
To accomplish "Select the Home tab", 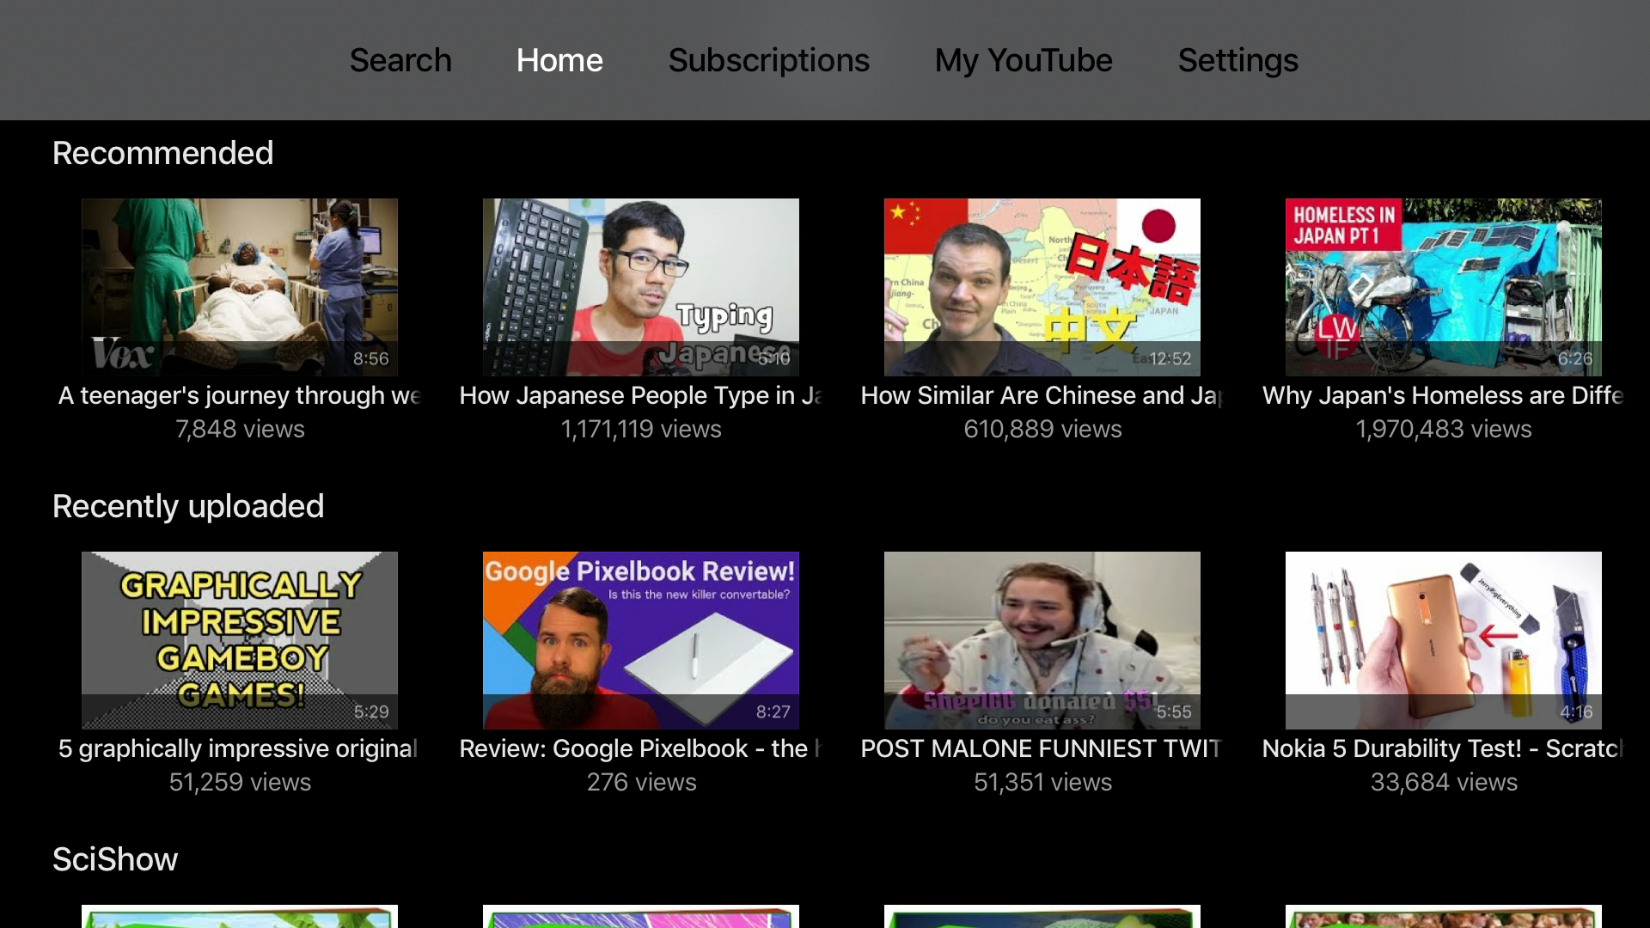I will coord(559,60).
